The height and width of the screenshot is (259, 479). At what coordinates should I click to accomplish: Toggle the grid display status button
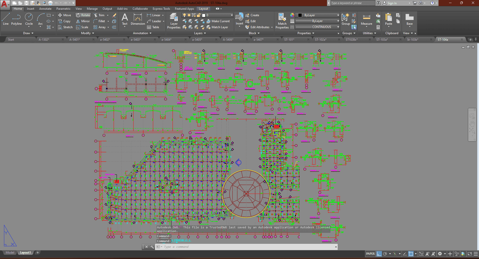(379, 254)
